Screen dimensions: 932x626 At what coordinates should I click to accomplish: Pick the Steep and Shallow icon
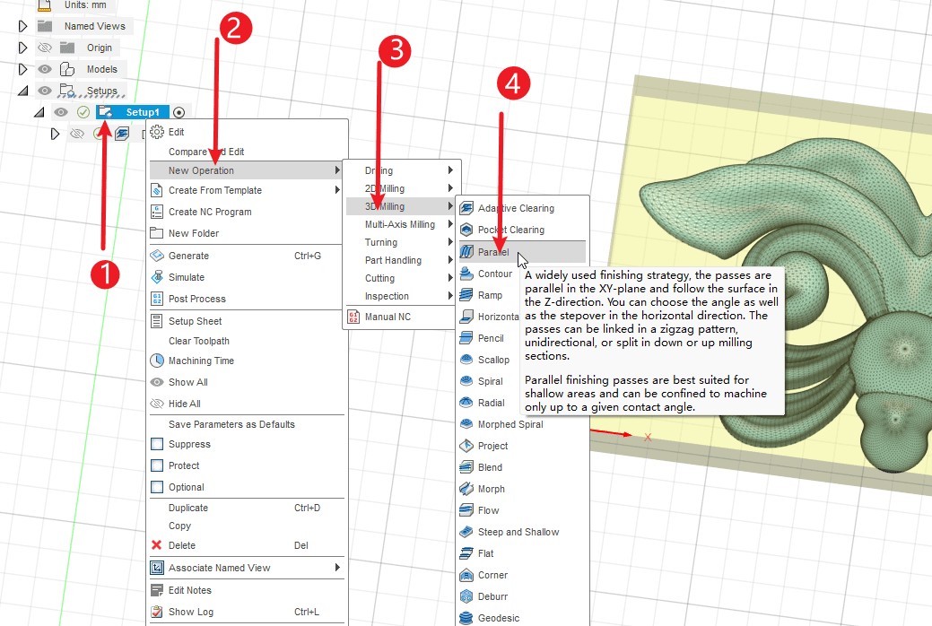(466, 532)
